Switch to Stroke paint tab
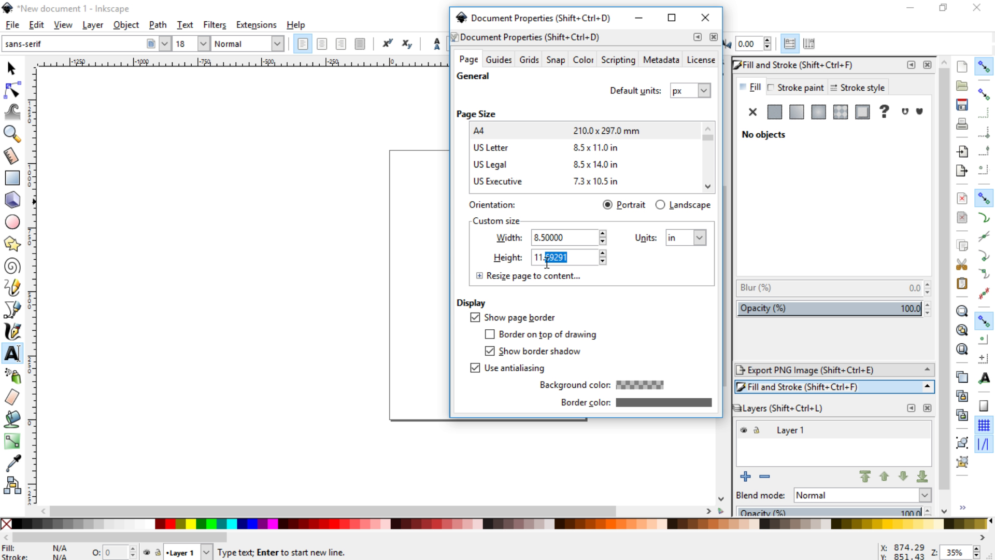This screenshot has width=995, height=560. [795, 88]
